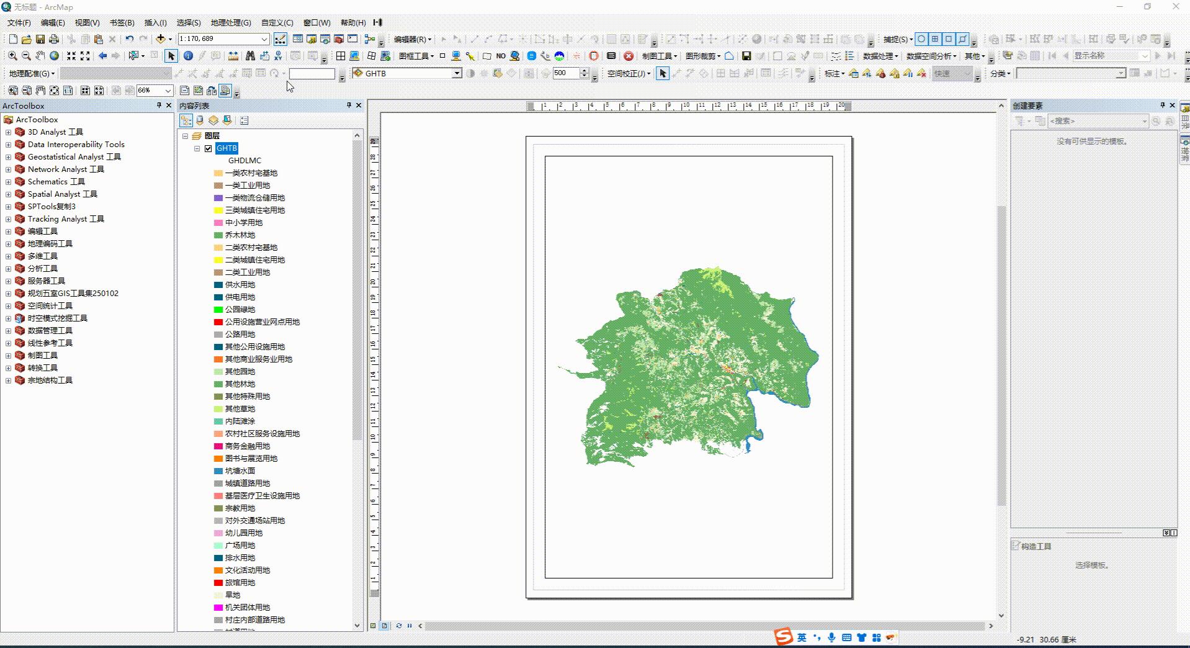
Task: Activate the Measure ruler tool
Action: tap(232, 55)
